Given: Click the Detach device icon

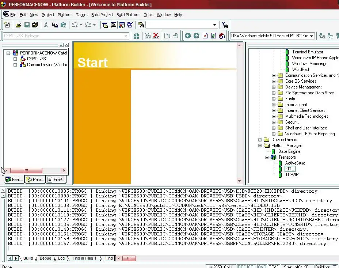Looking at the screenshot, I should [330, 36].
